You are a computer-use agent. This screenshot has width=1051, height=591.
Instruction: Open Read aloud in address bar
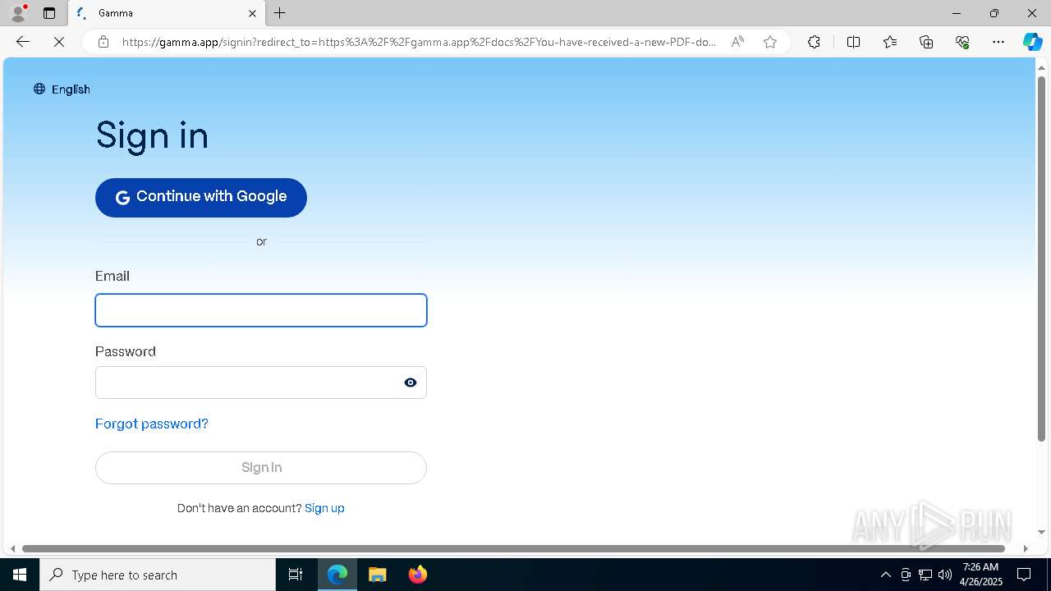(x=737, y=42)
